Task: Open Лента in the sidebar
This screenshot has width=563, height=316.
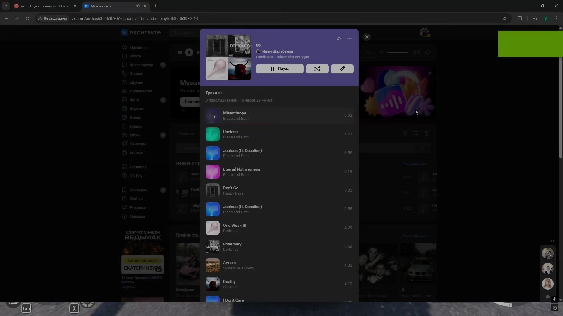Action: [135, 56]
